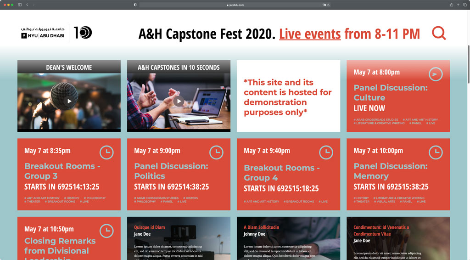Select the Panel tag on Politics card

(167, 202)
